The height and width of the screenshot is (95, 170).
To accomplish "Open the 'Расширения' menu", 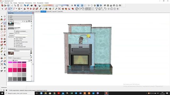I will (x=40, y=3).
